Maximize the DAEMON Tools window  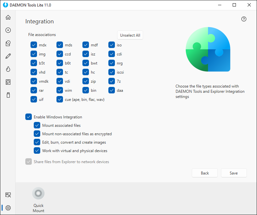(x=234, y=5)
